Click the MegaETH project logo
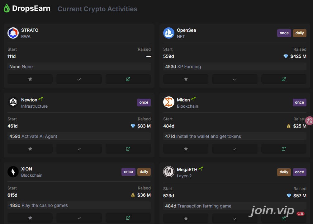 coord(169,172)
